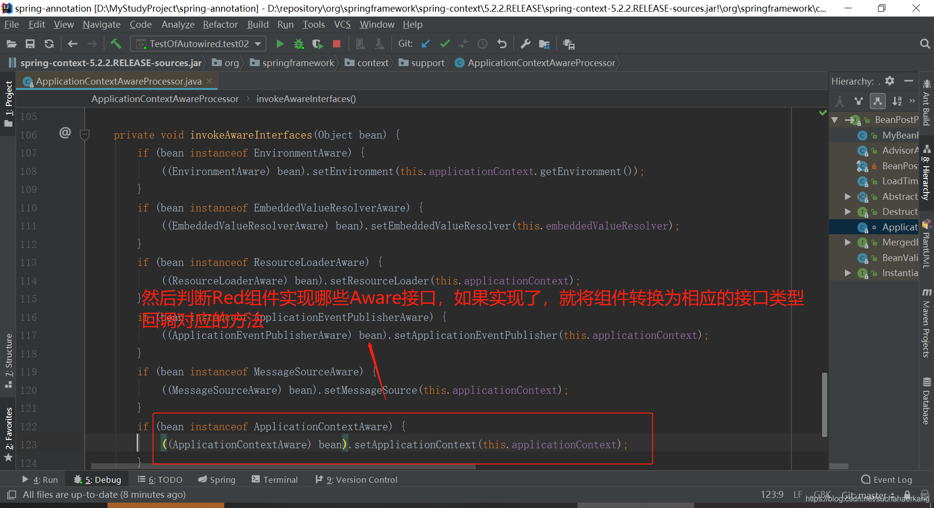Click the Search Everywhere magnifier
Image resolution: width=934 pixels, height=508 pixels.
[925, 44]
